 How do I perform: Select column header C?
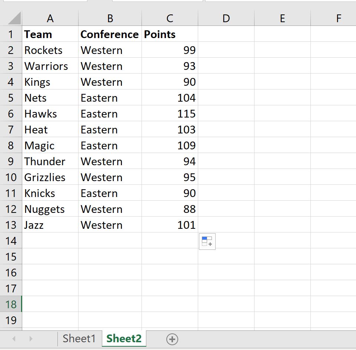[169, 18]
